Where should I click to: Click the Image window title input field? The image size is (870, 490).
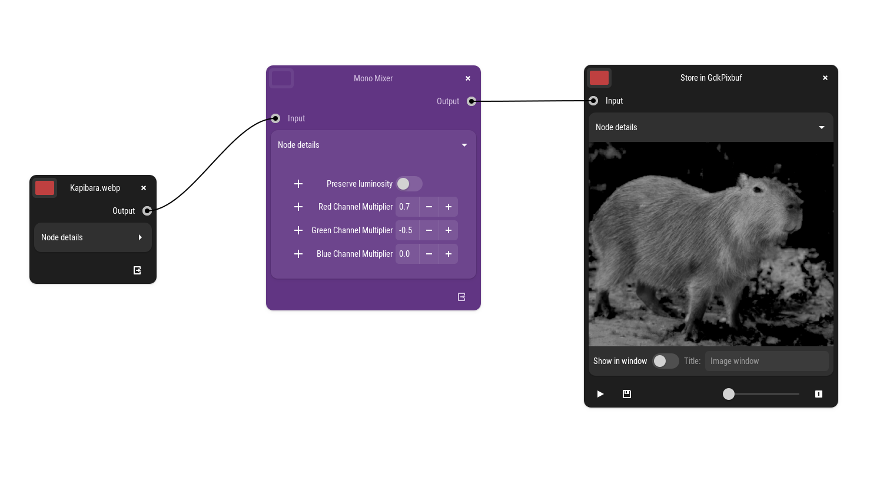766,361
